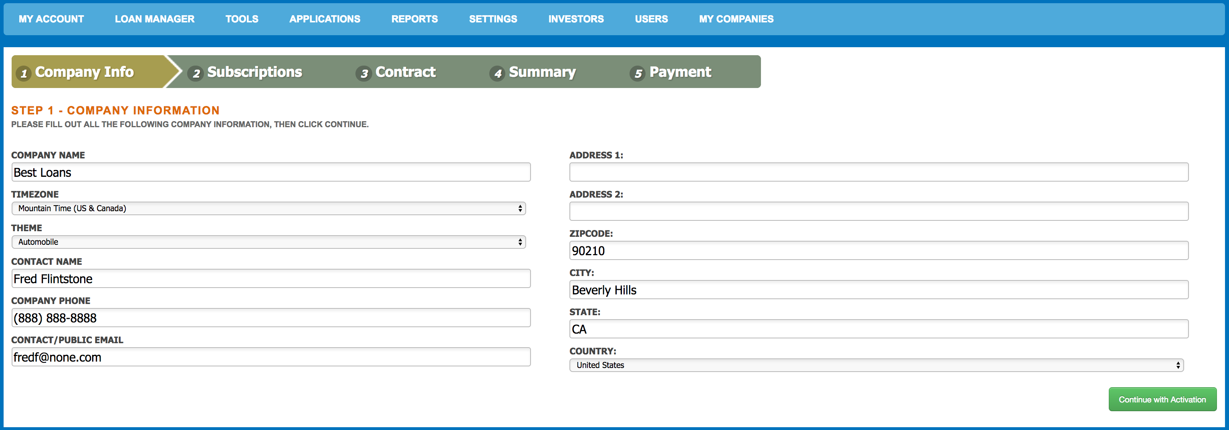Click the Zipcode label

click(x=591, y=234)
